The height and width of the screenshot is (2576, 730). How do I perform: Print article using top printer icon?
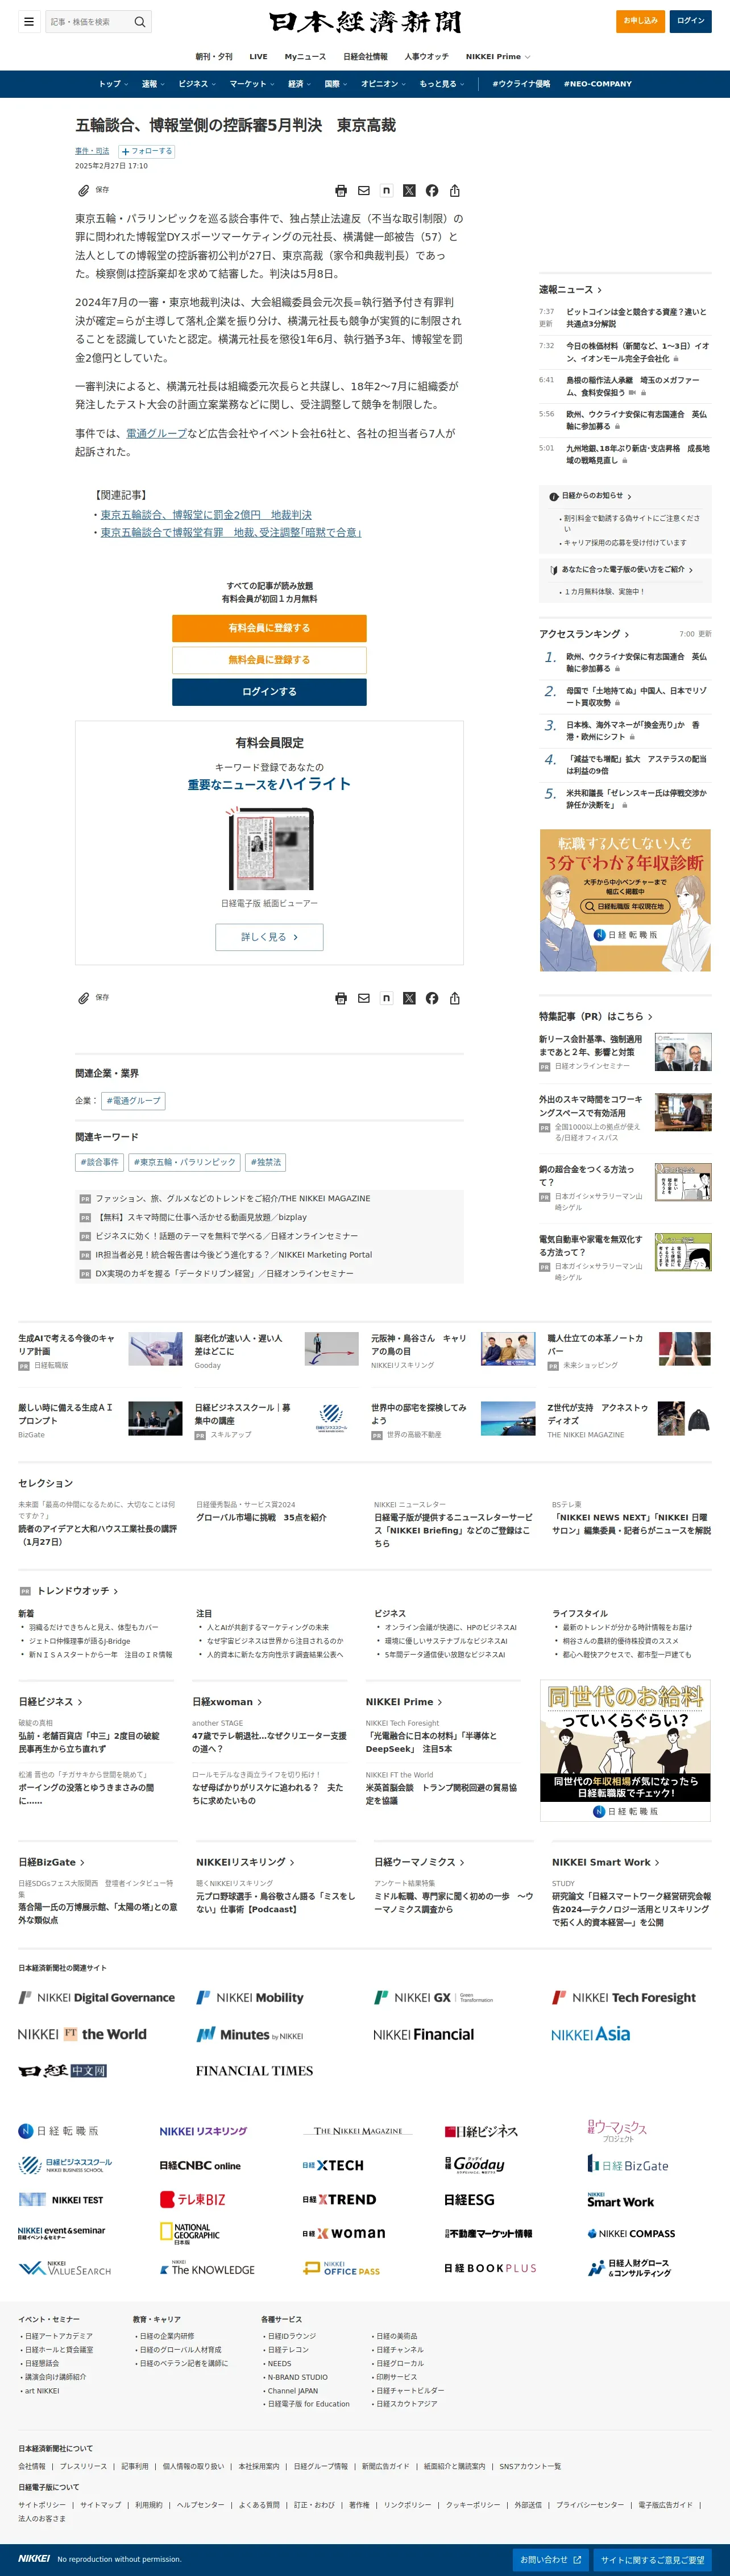[341, 190]
